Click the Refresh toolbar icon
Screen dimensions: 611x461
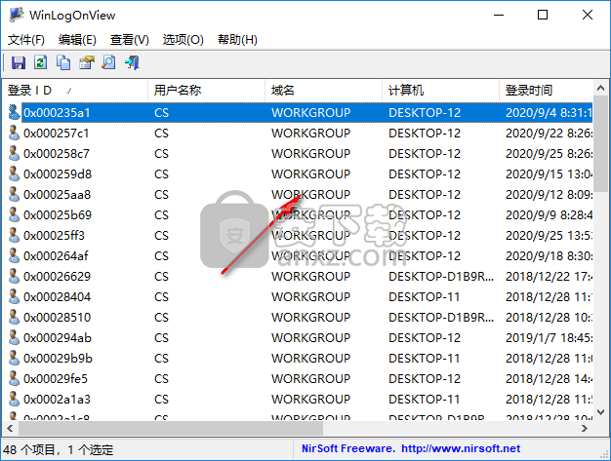(x=41, y=62)
